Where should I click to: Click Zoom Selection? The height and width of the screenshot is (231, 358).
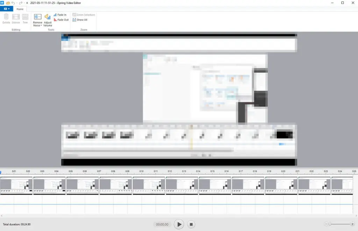tap(84, 15)
